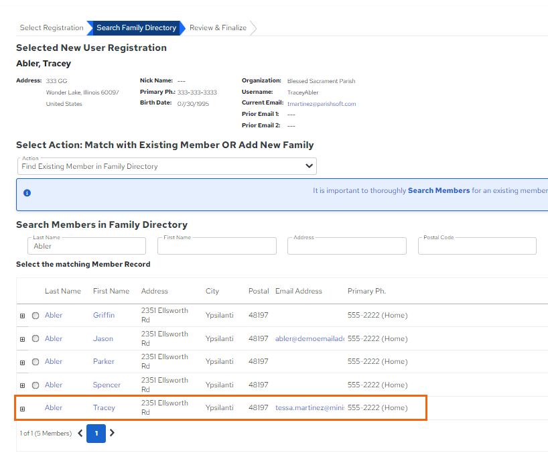Select the radio button for Parker Abler

(x=36, y=362)
